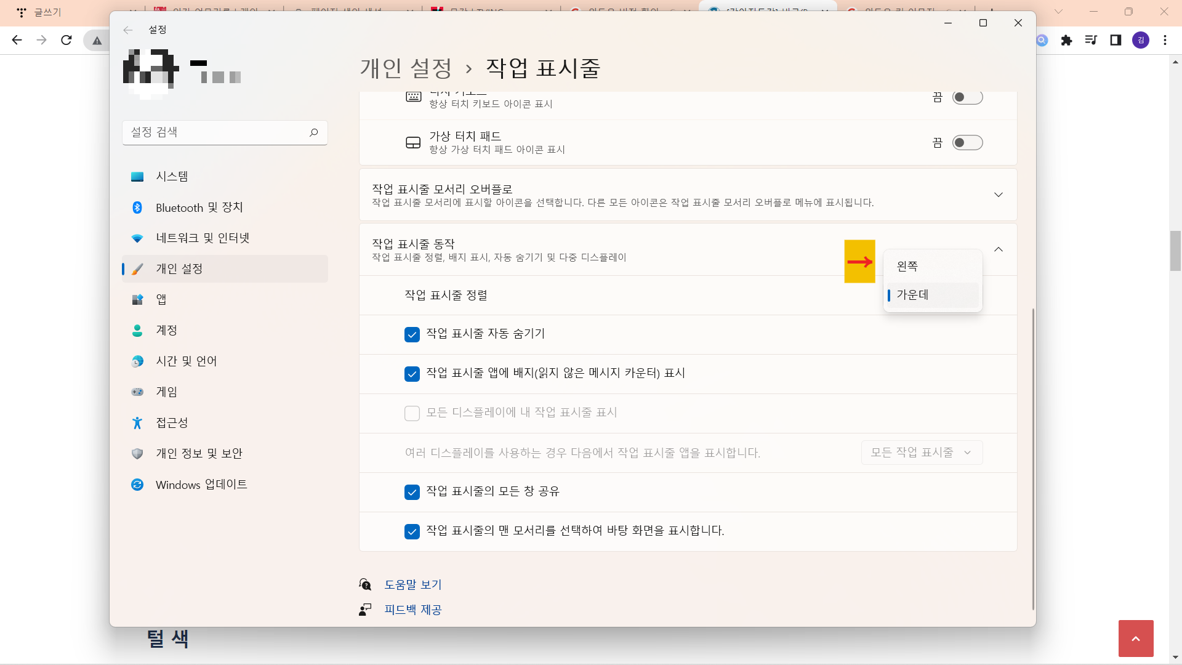Click the search magnifier icon in settings
This screenshot has height=665, width=1182.
tap(313, 132)
